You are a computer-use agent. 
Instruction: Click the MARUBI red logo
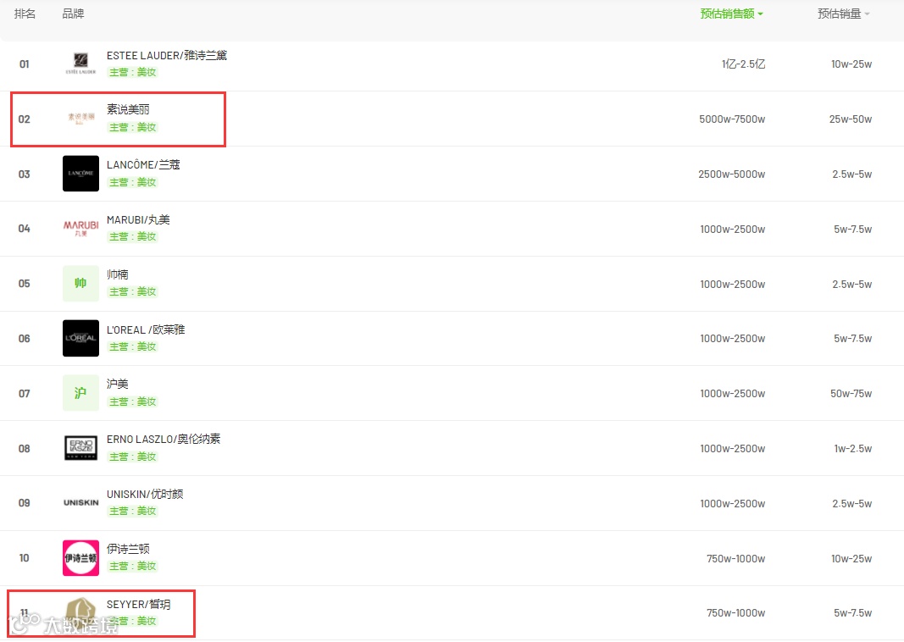click(x=80, y=228)
